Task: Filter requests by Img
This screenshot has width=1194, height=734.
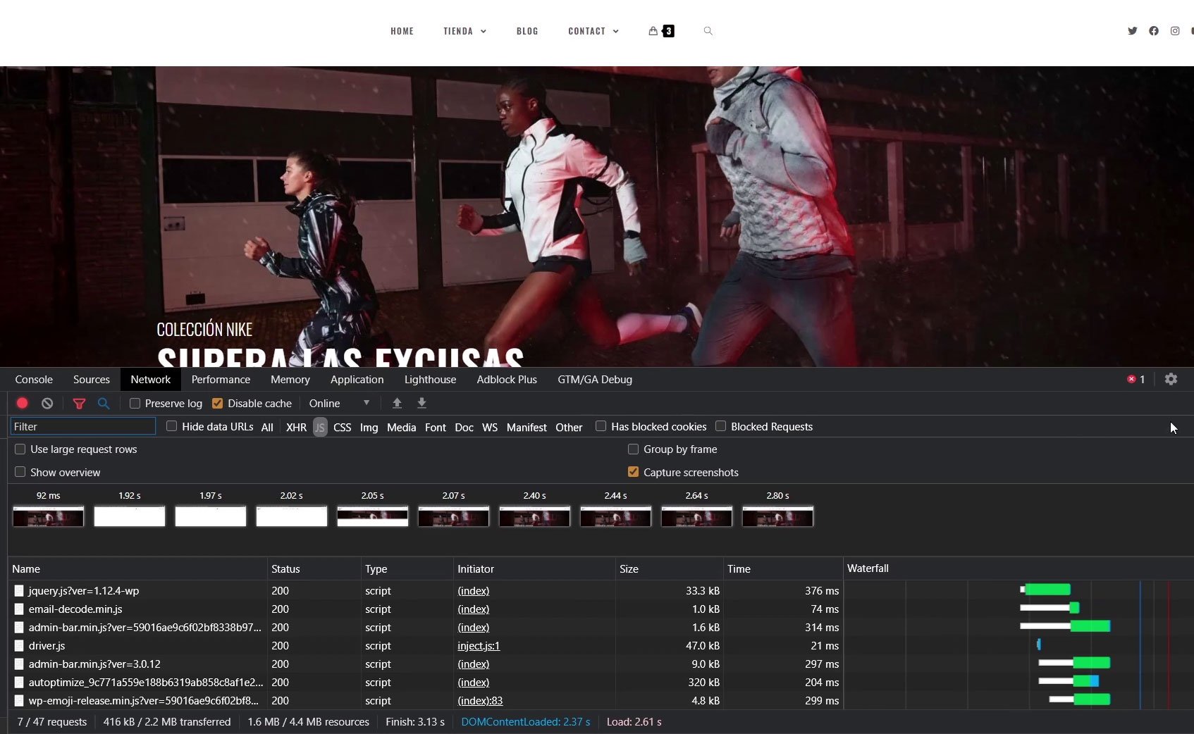Action: pyautogui.click(x=369, y=427)
